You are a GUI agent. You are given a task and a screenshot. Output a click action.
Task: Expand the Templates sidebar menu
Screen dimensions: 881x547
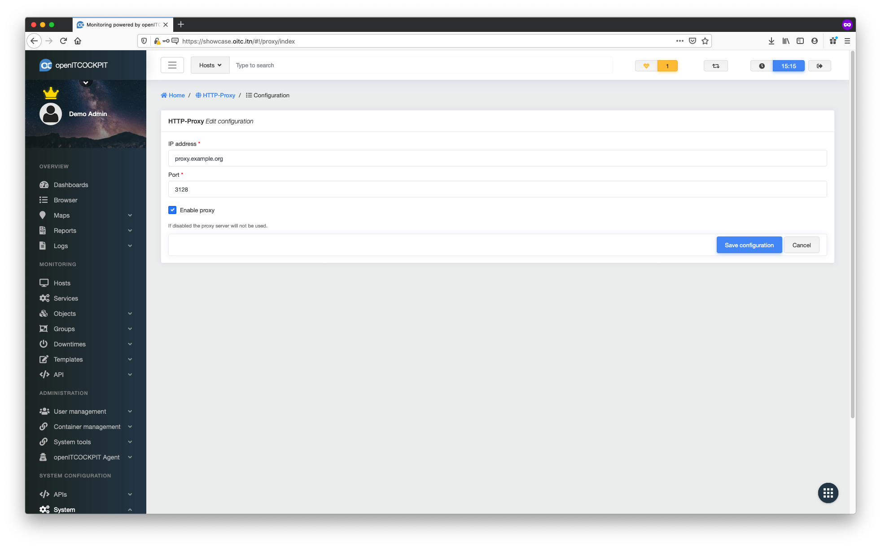pos(86,359)
